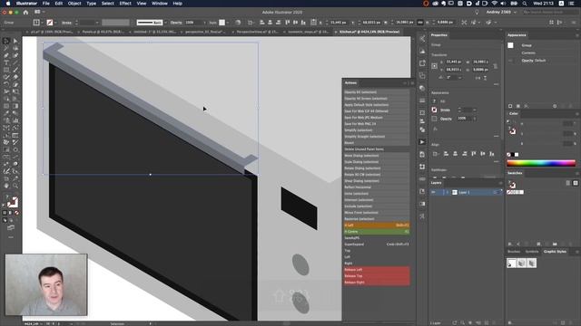Open the Window menu
Image resolution: width=581 pixels, height=326 pixels.
[x=160, y=4]
